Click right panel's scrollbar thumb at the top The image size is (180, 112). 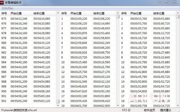click(x=178, y=17)
